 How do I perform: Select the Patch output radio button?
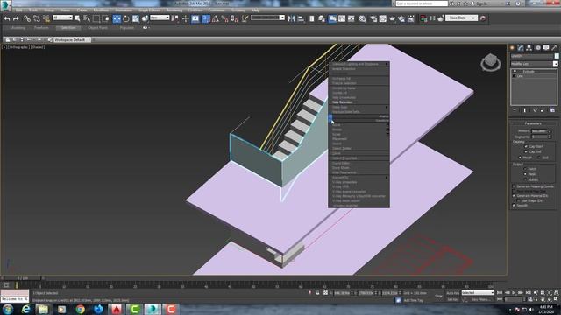tap(525, 169)
